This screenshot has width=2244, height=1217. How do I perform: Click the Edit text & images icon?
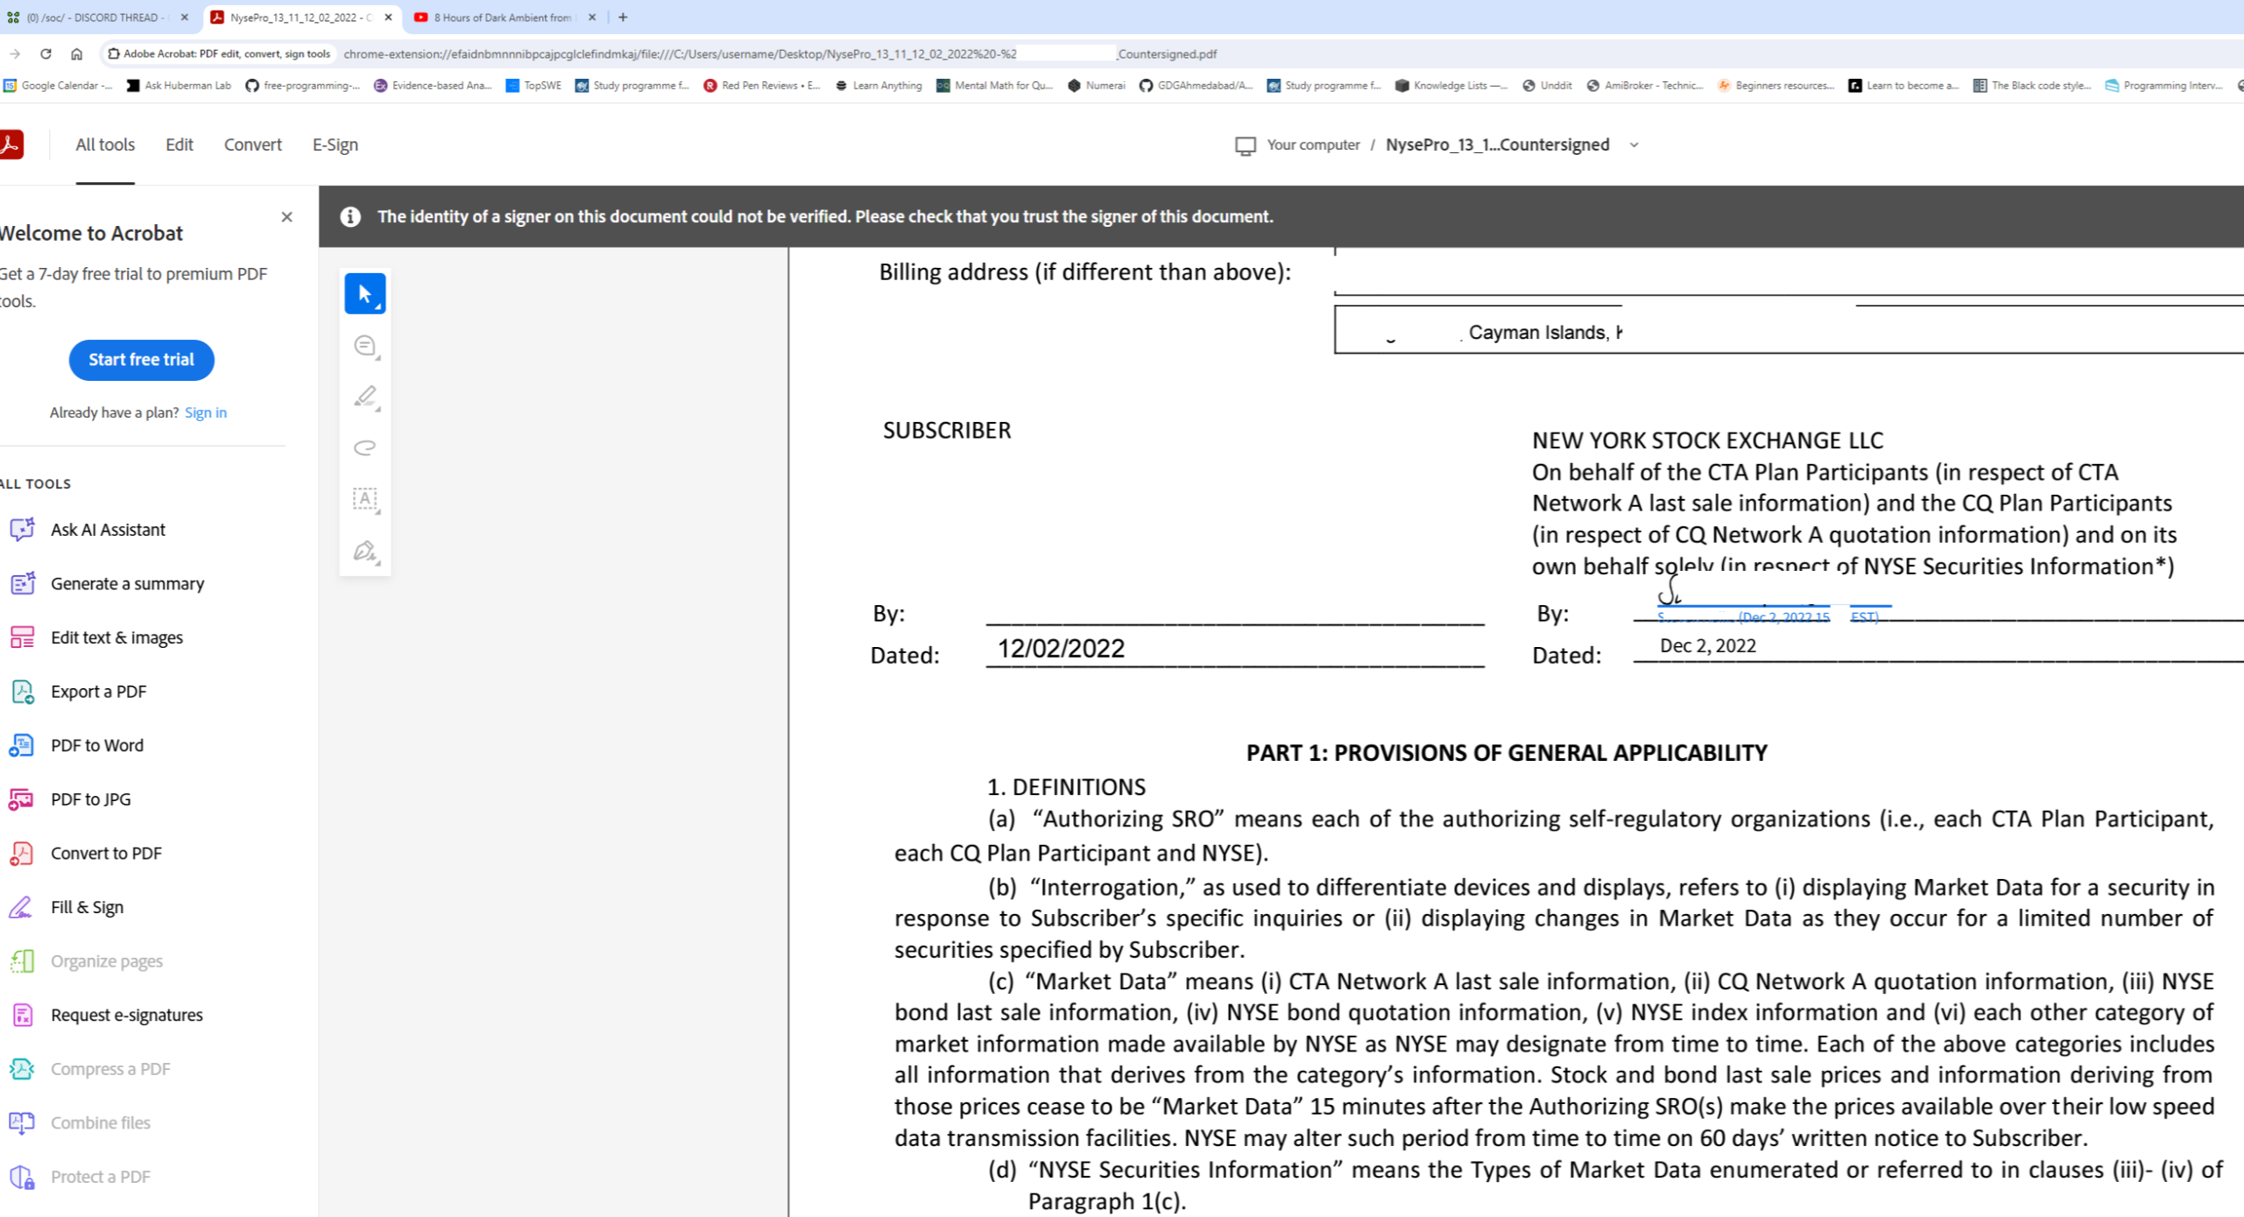point(22,637)
